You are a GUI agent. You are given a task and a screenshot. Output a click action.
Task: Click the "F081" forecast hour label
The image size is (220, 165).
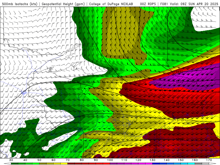point(164,4)
